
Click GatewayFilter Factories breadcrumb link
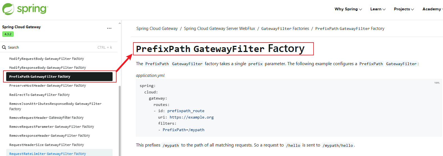[x=285, y=29]
